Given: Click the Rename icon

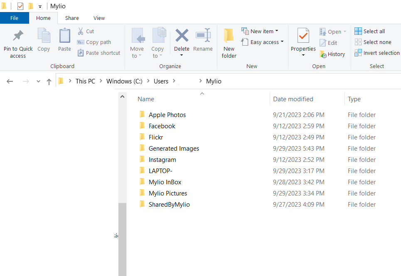Looking at the screenshot, I should pyautogui.click(x=203, y=35).
